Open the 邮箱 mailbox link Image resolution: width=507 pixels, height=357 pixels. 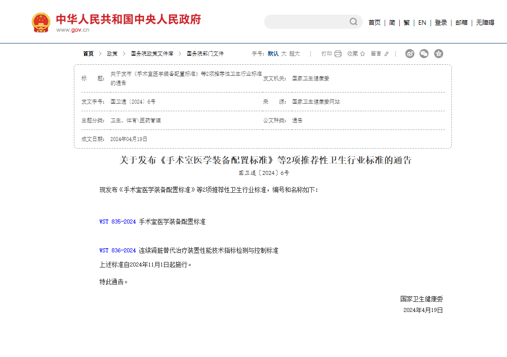(461, 22)
